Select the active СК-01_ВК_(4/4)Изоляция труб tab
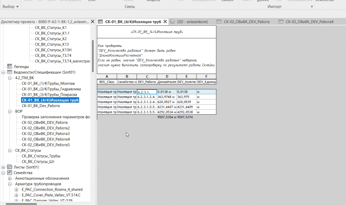This screenshot has height=205, width=346. (x=133, y=22)
